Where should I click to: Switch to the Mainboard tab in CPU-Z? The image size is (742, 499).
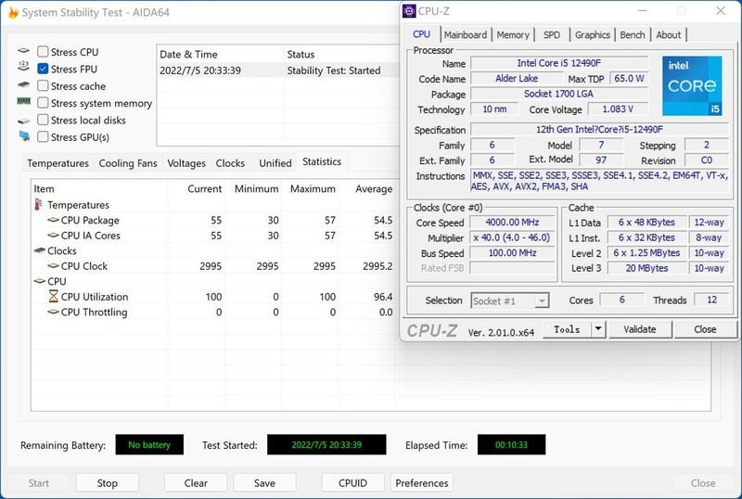465,35
